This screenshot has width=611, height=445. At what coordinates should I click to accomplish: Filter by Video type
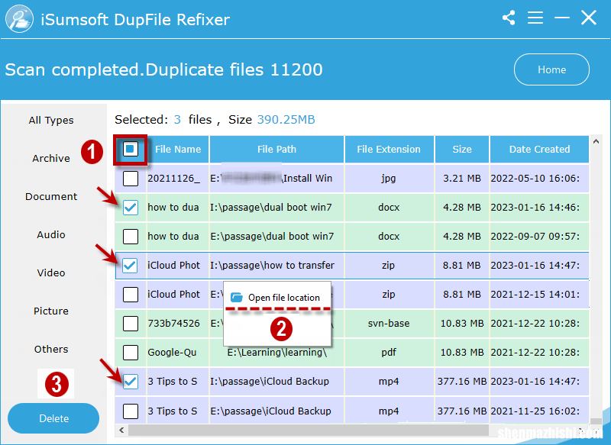(51, 273)
